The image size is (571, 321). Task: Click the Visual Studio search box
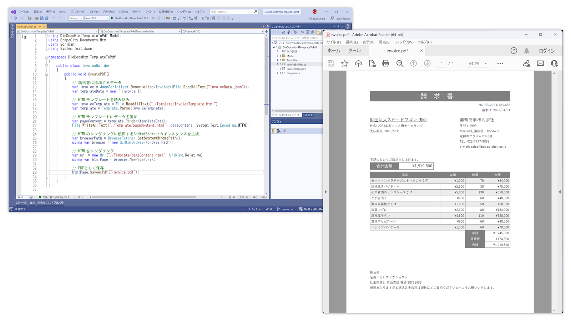point(234,12)
